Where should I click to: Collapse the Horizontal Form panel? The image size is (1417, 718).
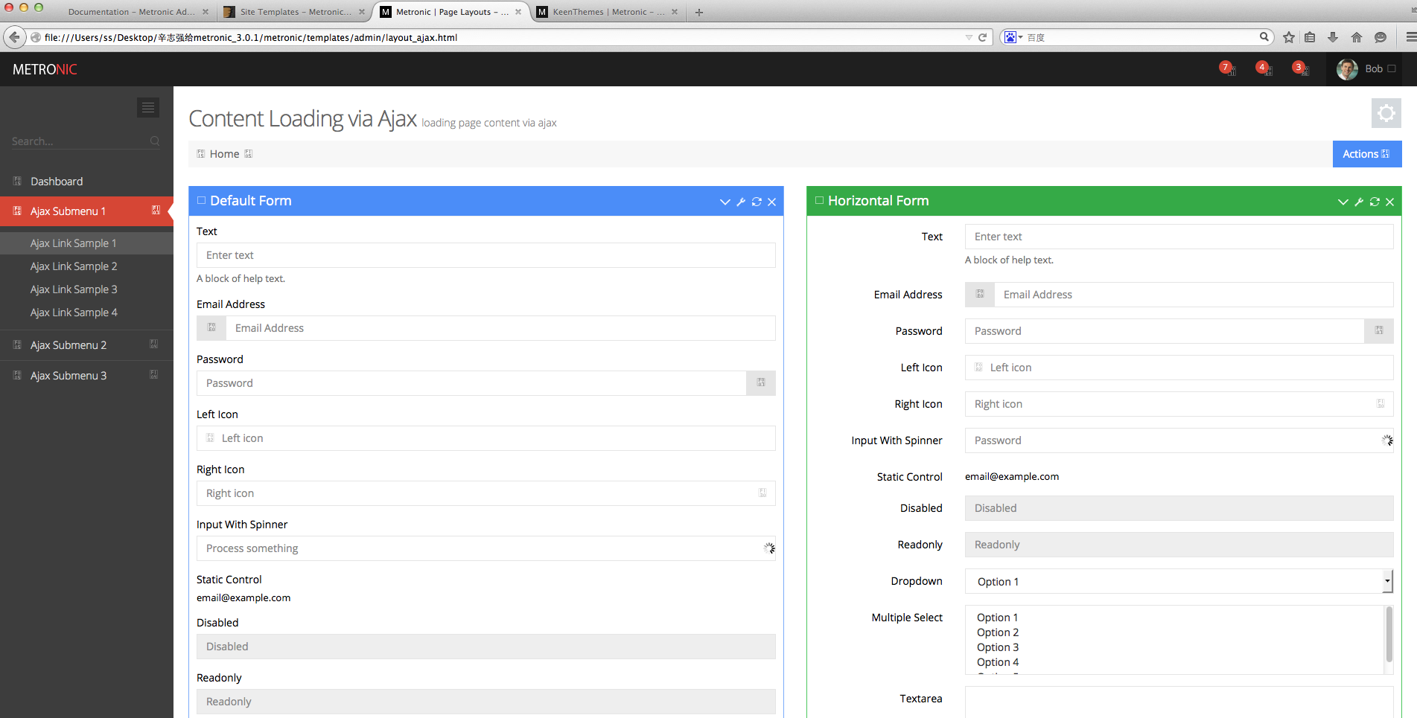click(x=1343, y=202)
